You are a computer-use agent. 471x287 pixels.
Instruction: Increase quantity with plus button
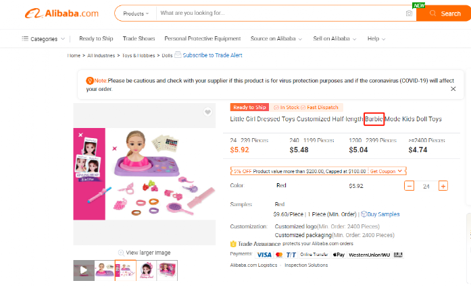pyautogui.click(x=443, y=186)
